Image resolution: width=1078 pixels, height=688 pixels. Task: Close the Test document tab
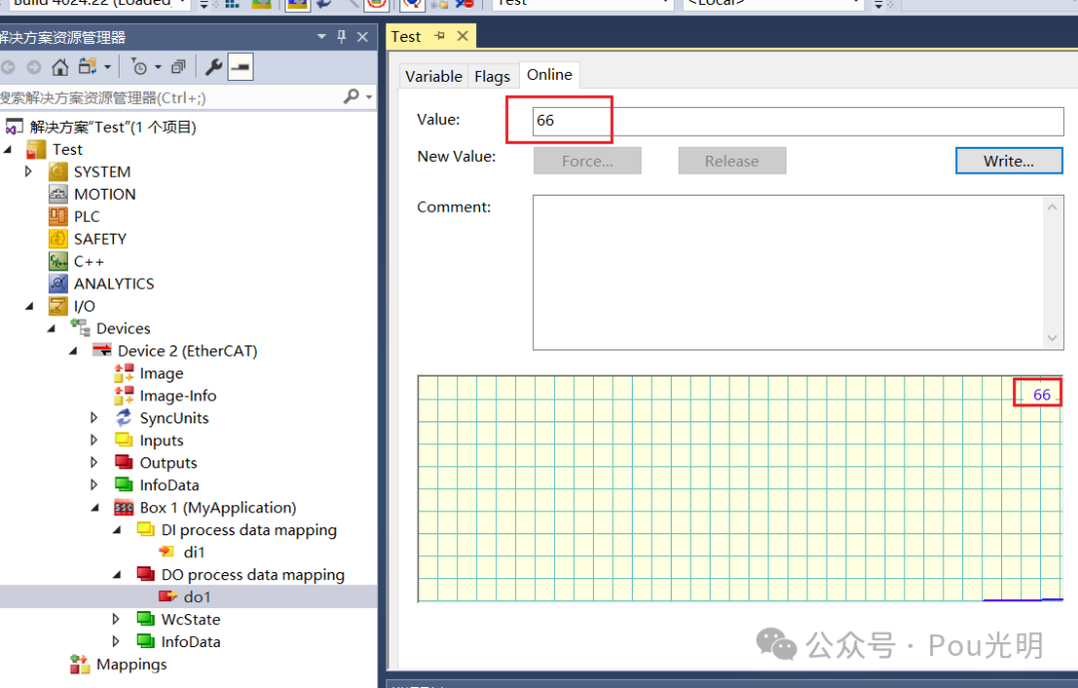[463, 36]
